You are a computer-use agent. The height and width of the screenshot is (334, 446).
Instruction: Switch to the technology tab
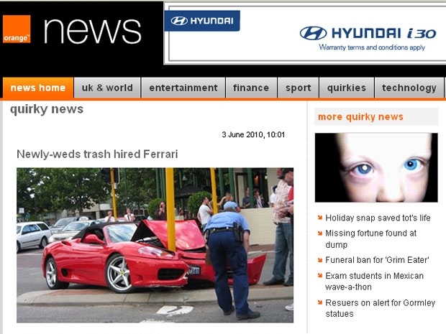click(409, 88)
